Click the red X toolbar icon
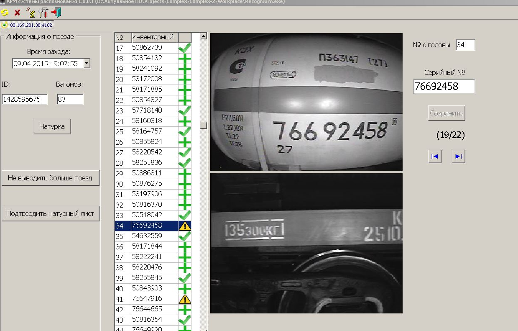The height and width of the screenshot is (331, 518). click(17, 13)
